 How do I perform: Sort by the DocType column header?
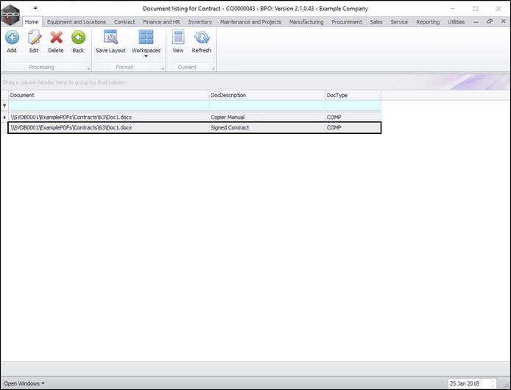(x=353, y=95)
